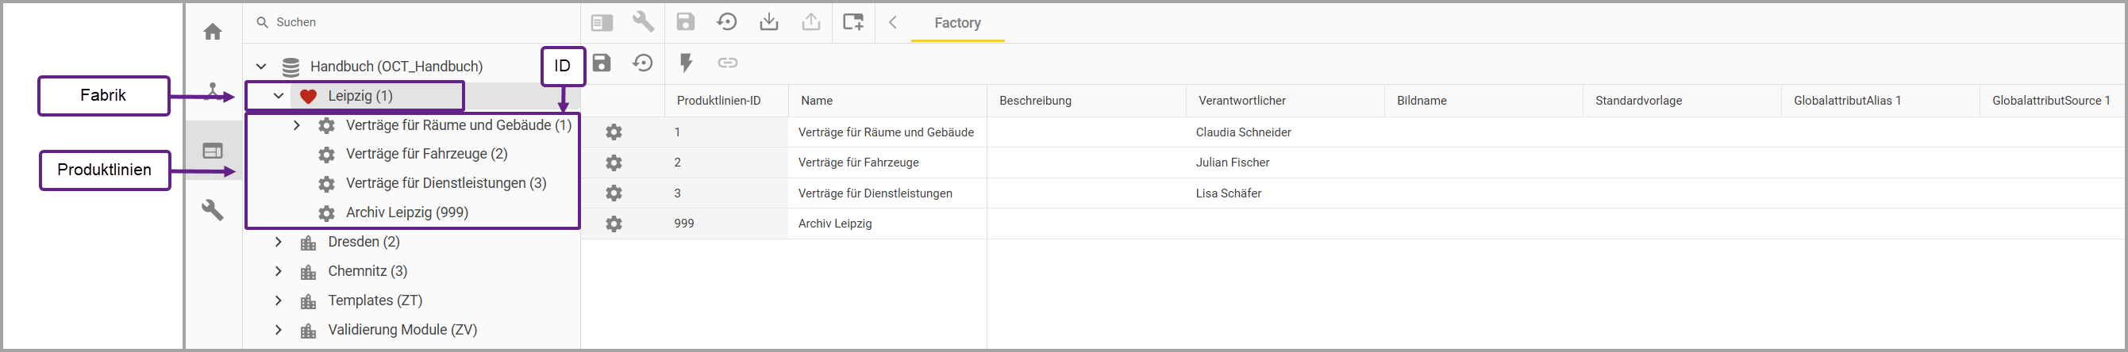Collapse the Leipzig (1) tree node
2128x352 pixels.
[x=279, y=96]
